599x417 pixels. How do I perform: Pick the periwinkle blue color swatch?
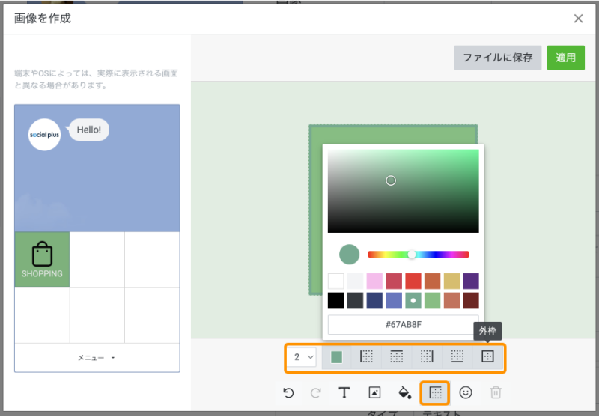pos(394,300)
